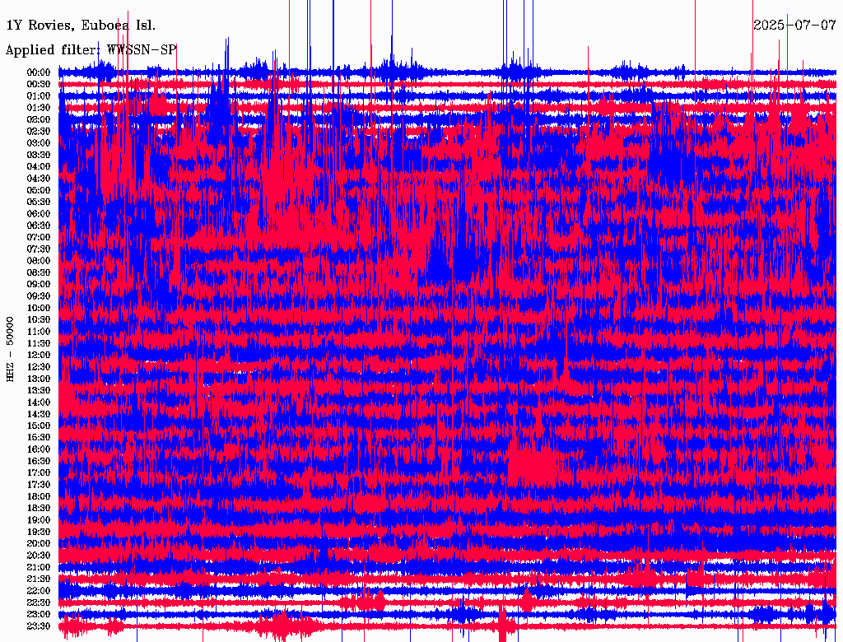Select the 01:30 time label
Image resolution: width=843 pixels, height=642 pixels.
(40, 108)
